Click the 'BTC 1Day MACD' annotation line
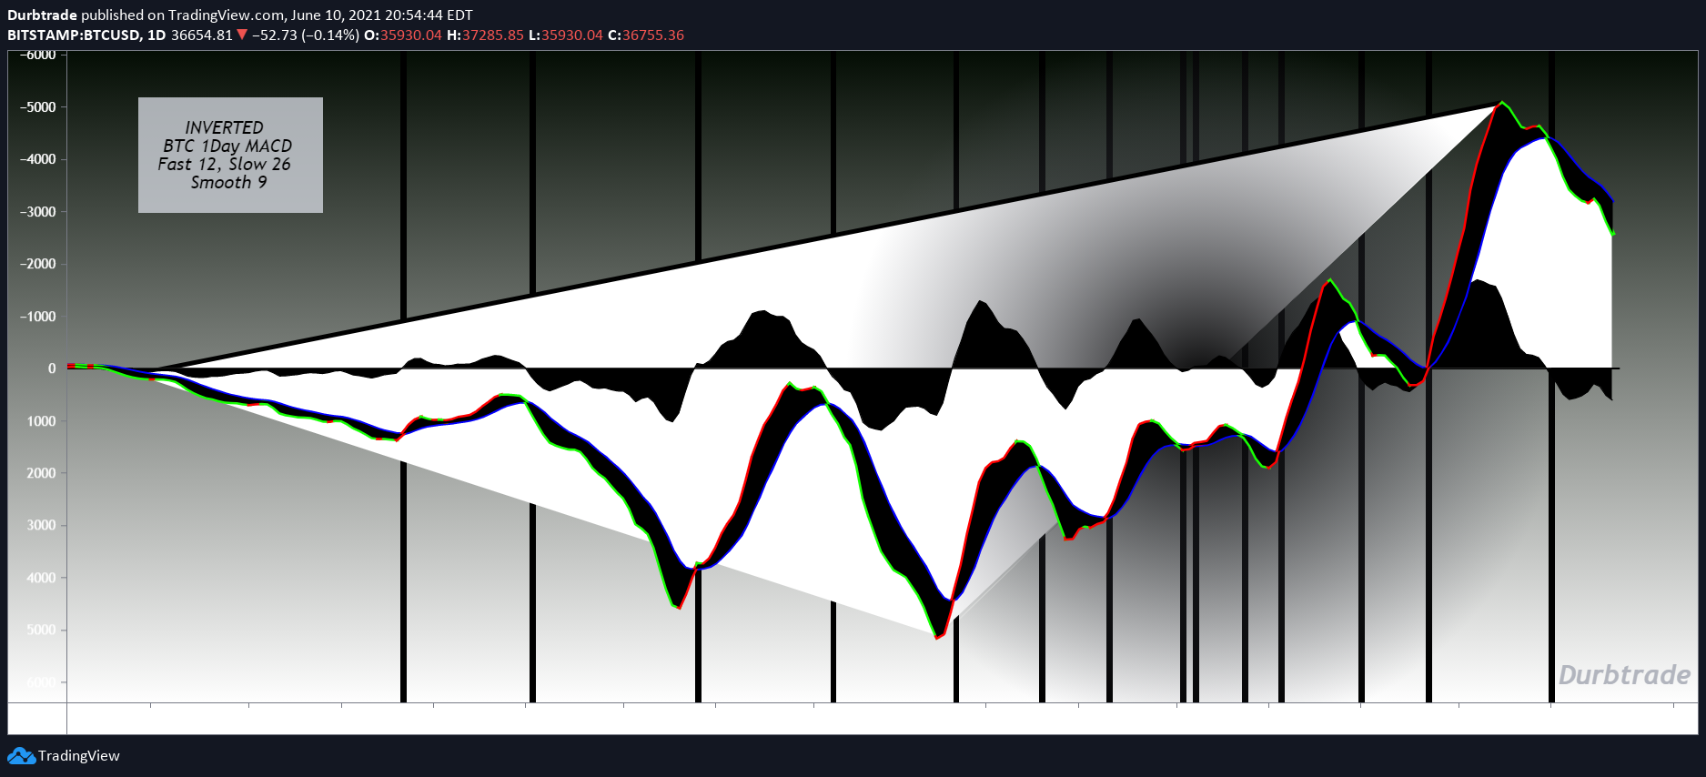 [x=227, y=146]
